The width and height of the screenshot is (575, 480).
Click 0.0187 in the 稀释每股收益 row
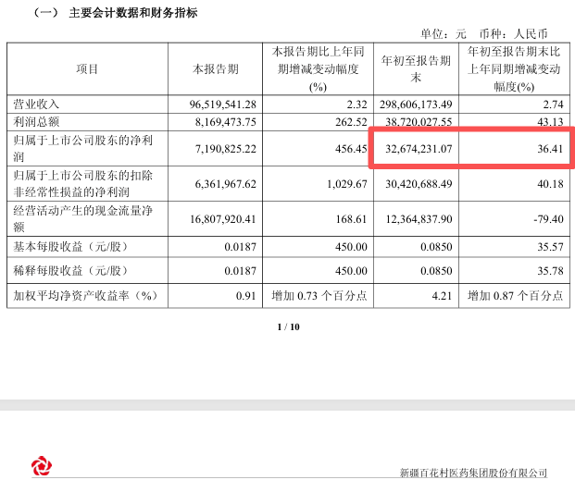tap(240, 271)
